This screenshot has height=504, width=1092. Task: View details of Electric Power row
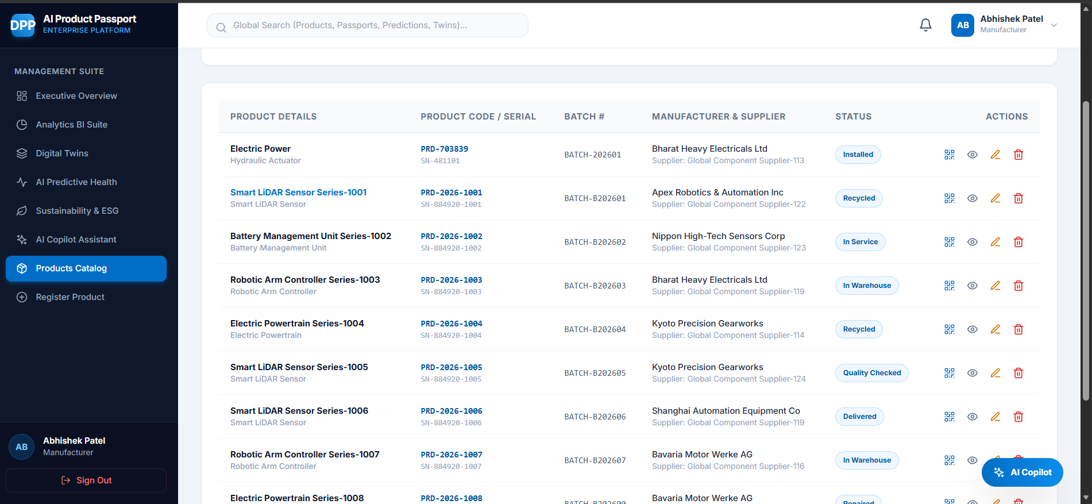coord(973,155)
